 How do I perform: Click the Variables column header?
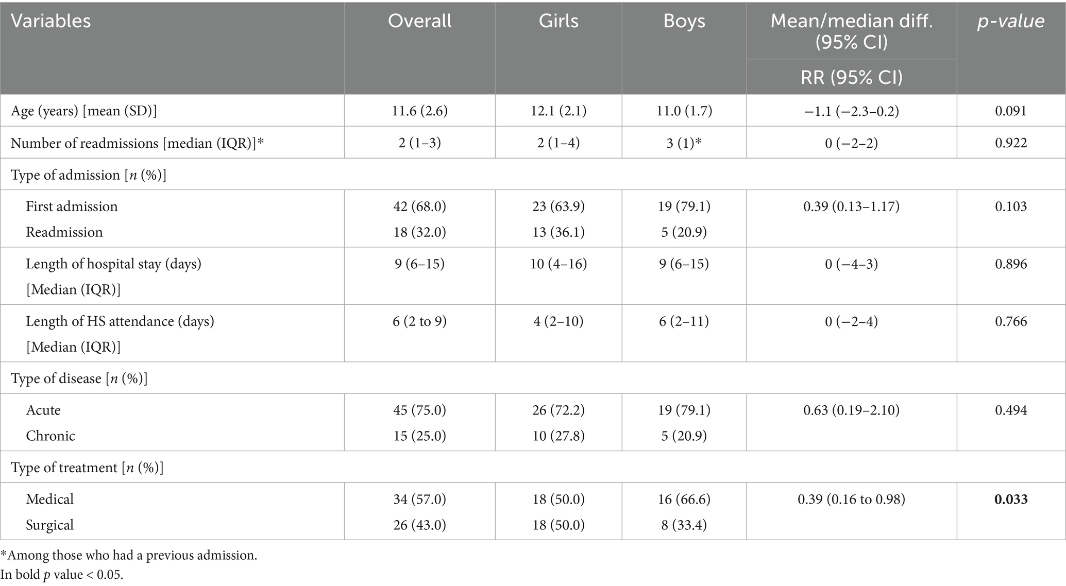click(51, 21)
